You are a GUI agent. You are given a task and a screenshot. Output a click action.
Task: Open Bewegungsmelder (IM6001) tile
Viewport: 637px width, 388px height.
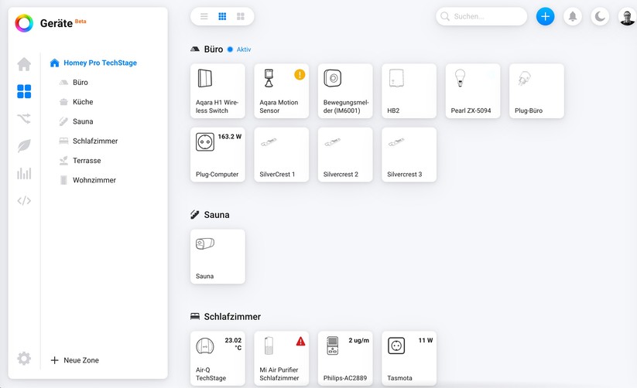tap(345, 91)
